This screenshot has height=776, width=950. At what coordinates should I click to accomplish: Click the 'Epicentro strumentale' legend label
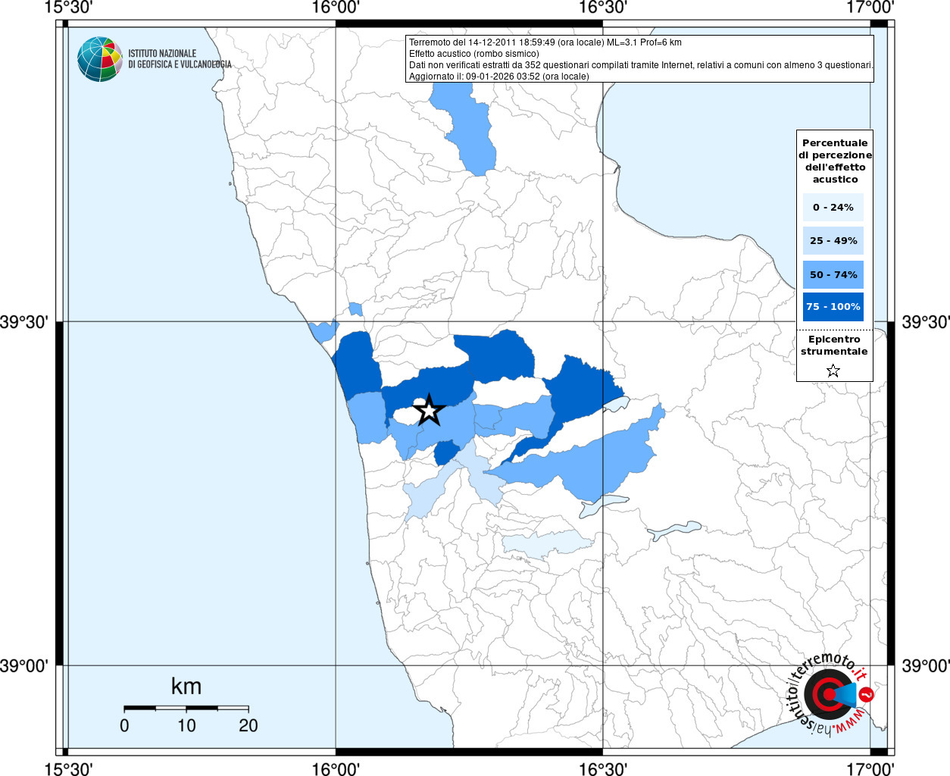pos(834,346)
